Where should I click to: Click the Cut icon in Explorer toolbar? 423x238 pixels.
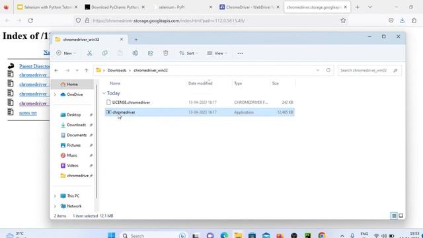pos(90,53)
